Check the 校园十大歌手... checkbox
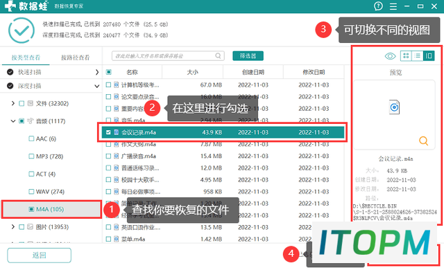 pos(108,179)
